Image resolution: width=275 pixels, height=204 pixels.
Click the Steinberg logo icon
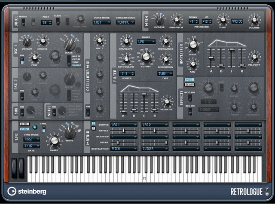pyautogui.click(x=12, y=192)
